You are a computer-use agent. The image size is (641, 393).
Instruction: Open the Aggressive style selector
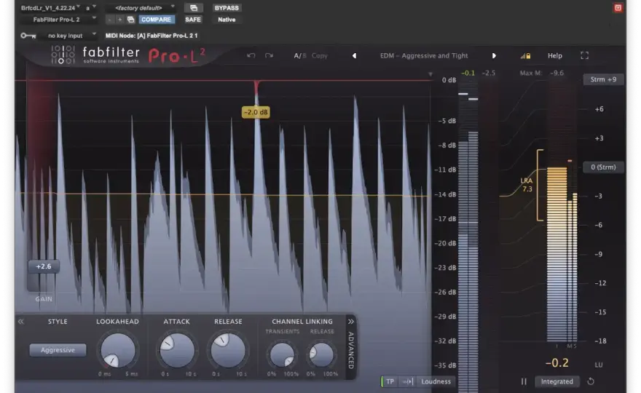pyautogui.click(x=58, y=350)
